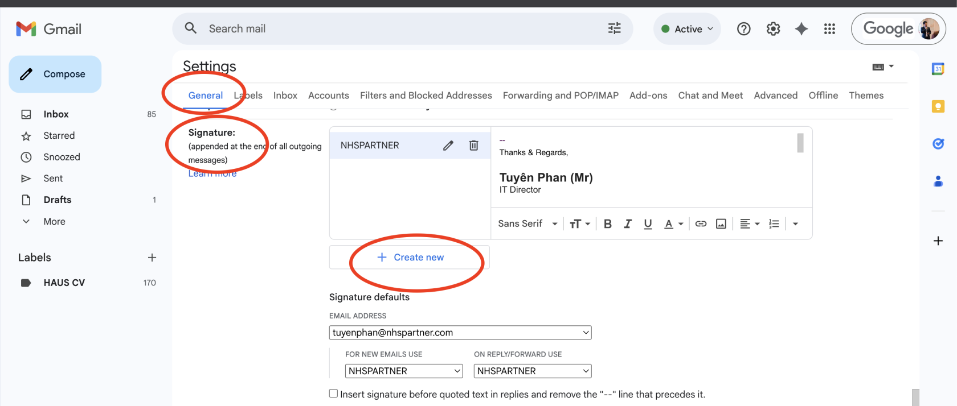Screen dimensions: 957x406
Task: Click the underline formatting button
Action: click(648, 224)
